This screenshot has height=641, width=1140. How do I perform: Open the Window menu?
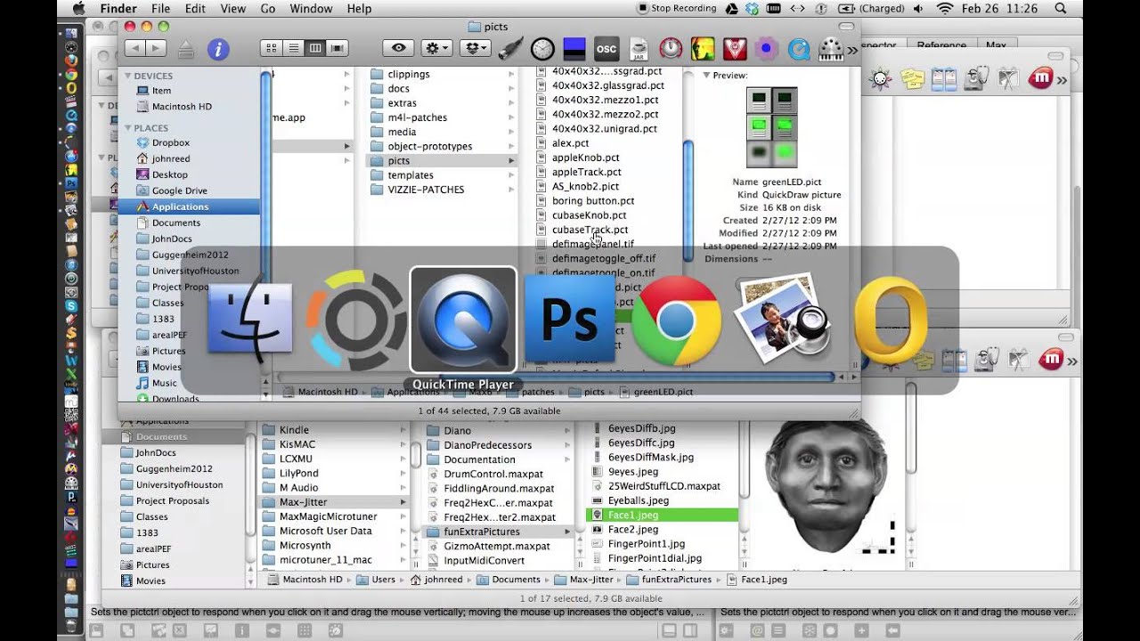coord(311,9)
